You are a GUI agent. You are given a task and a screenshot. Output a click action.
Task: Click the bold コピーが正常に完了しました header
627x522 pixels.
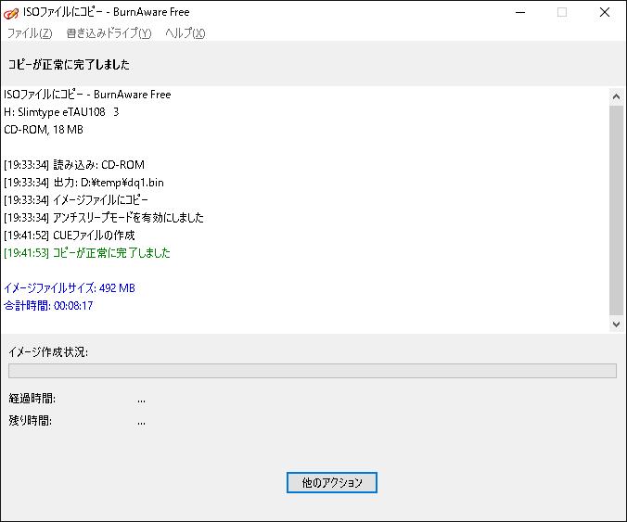click(x=69, y=64)
